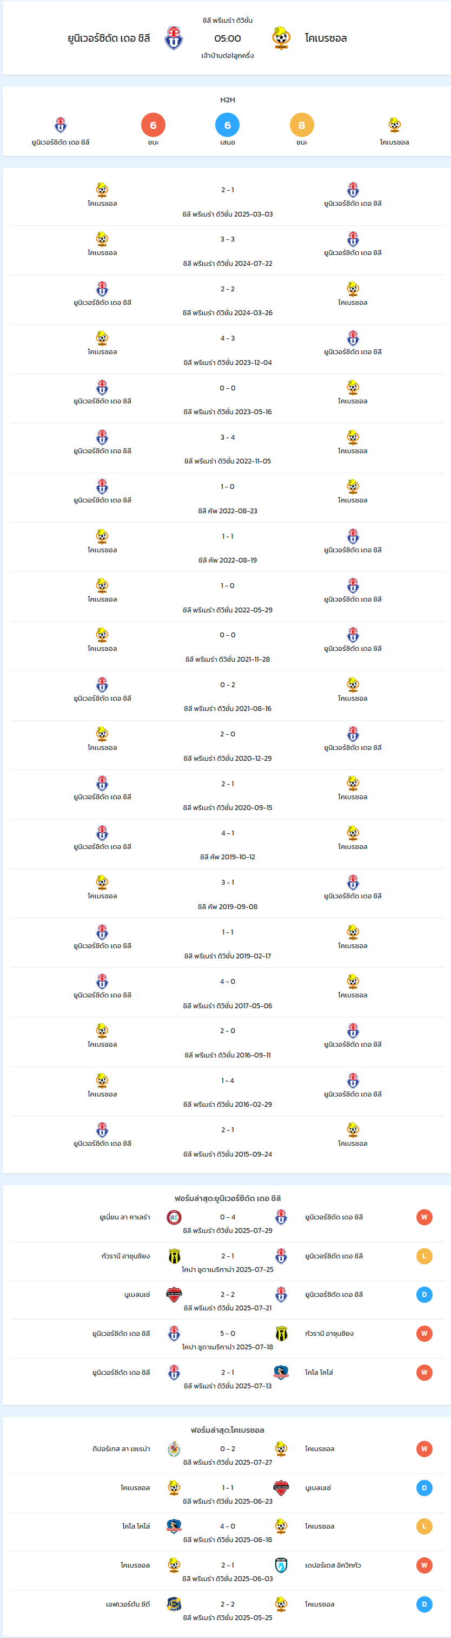Click Unión La Calera logo in recent form

click(174, 1217)
